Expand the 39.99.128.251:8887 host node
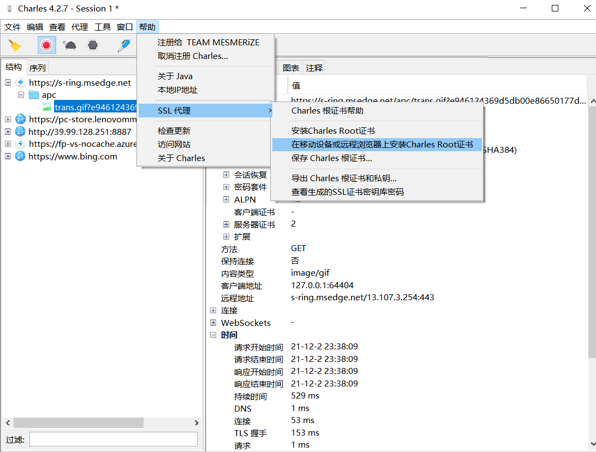The width and height of the screenshot is (596, 452). (x=8, y=132)
